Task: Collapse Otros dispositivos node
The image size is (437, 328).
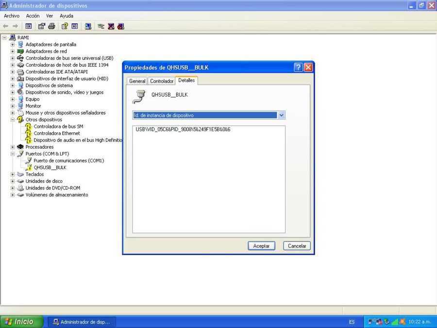Action: coord(13,120)
